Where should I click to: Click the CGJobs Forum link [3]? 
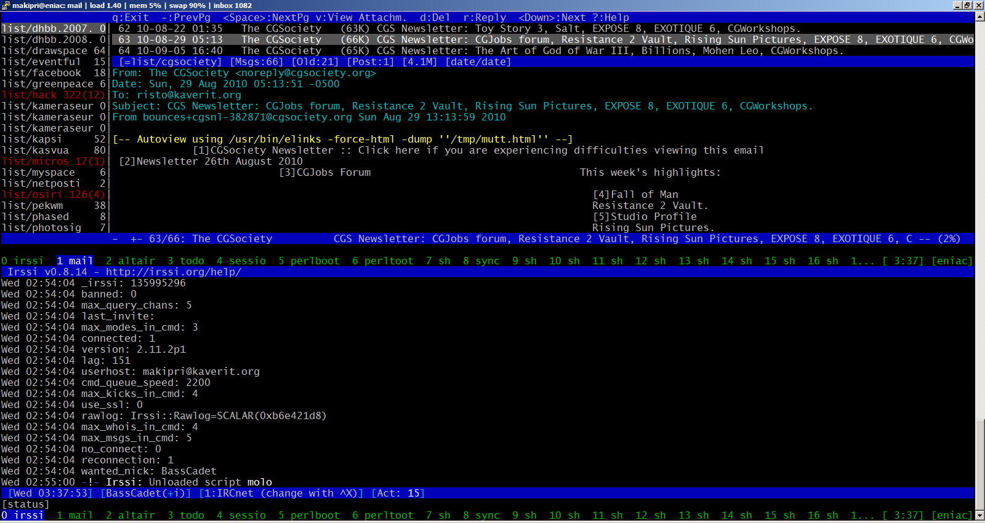point(324,172)
